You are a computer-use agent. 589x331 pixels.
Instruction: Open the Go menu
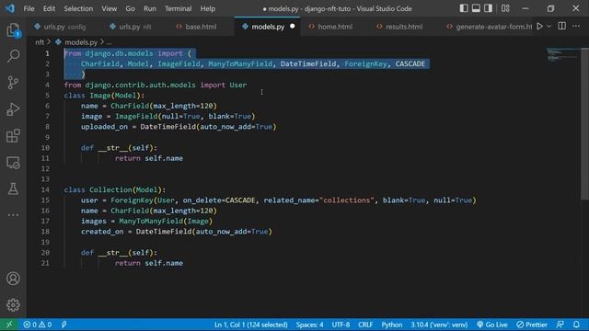(x=130, y=8)
